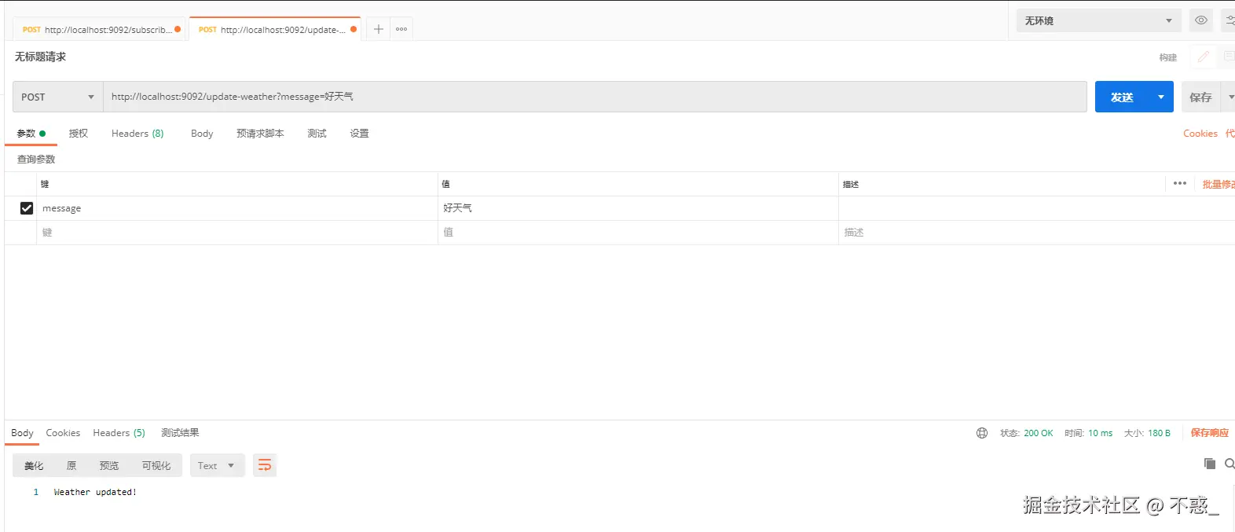Click the network globe icon in response bar
1235x532 pixels.
coord(981,433)
